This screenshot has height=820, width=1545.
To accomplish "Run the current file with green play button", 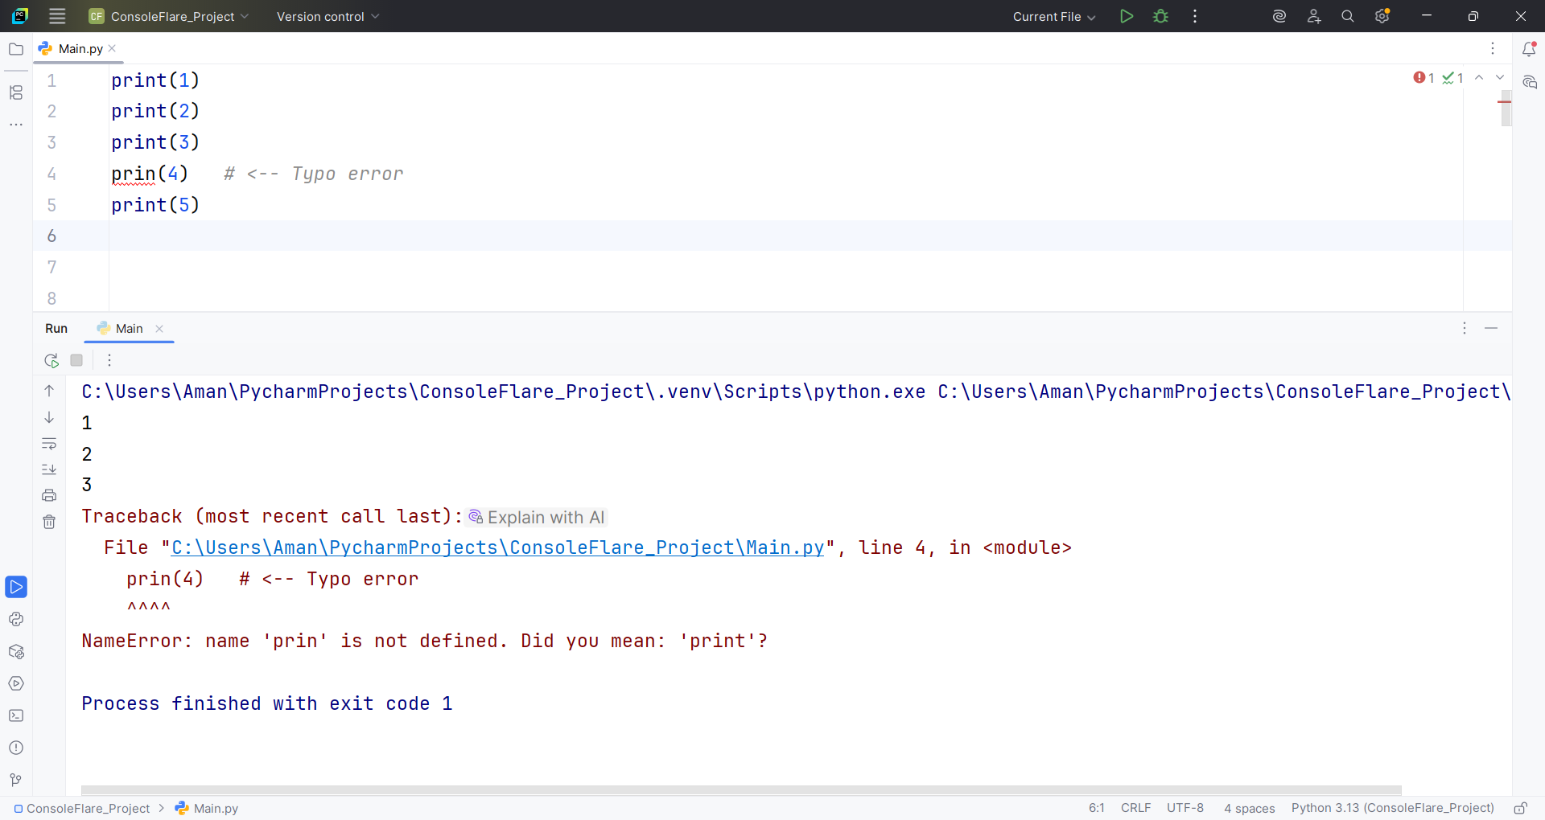I will 1127,16.
